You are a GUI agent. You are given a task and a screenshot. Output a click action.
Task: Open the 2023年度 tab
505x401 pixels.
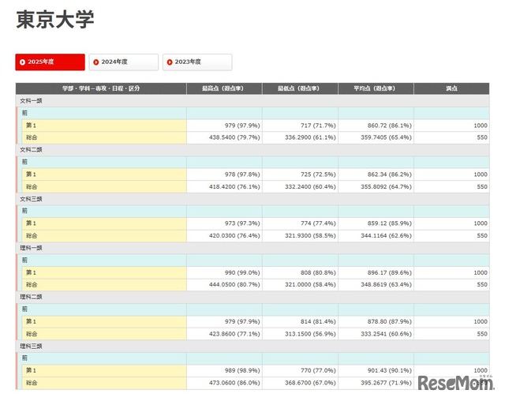(197, 62)
